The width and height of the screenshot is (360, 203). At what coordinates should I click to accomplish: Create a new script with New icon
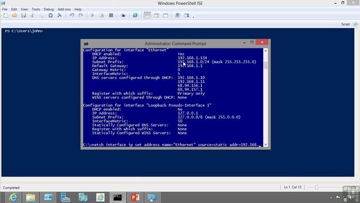[6, 15]
